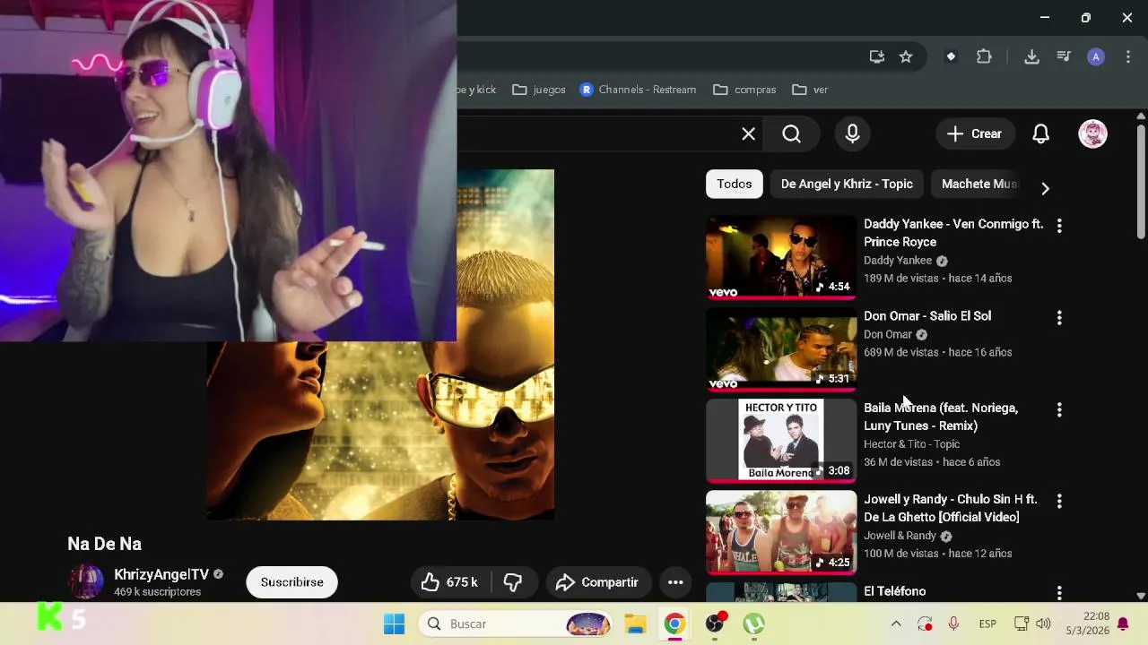Open the volume tray icon
Image resolution: width=1148 pixels, height=645 pixels.
[x=1043, y=623]
